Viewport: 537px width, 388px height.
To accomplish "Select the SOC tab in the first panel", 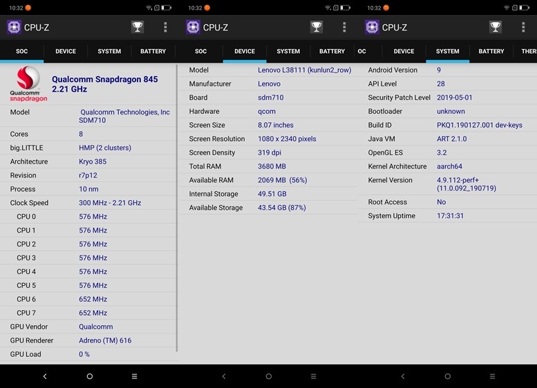I will (21, 51).
